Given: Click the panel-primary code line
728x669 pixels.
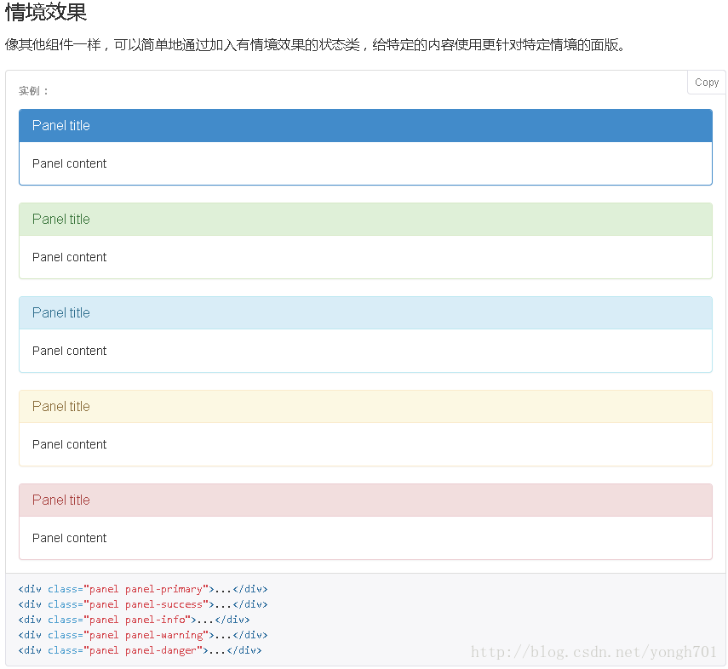Looking at the screenshot, I should point(143,589).
